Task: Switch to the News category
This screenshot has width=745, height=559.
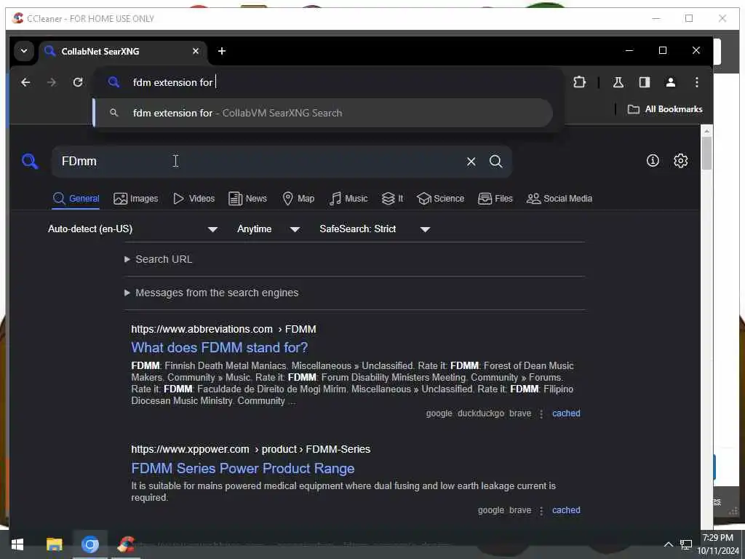Action: (247, 199)
